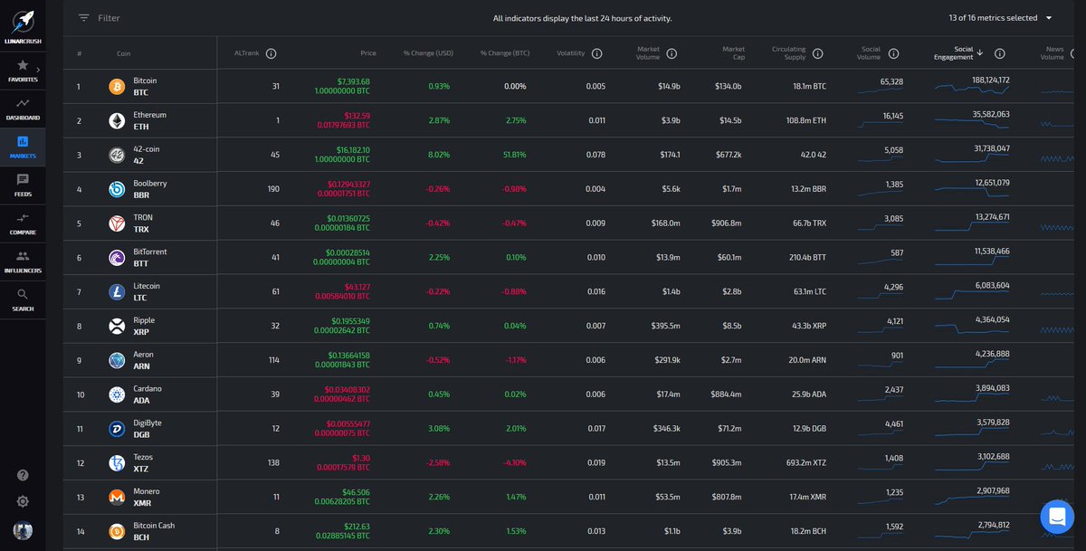Expand the 13 of 16 metrics dropdown

point(1000,17)
